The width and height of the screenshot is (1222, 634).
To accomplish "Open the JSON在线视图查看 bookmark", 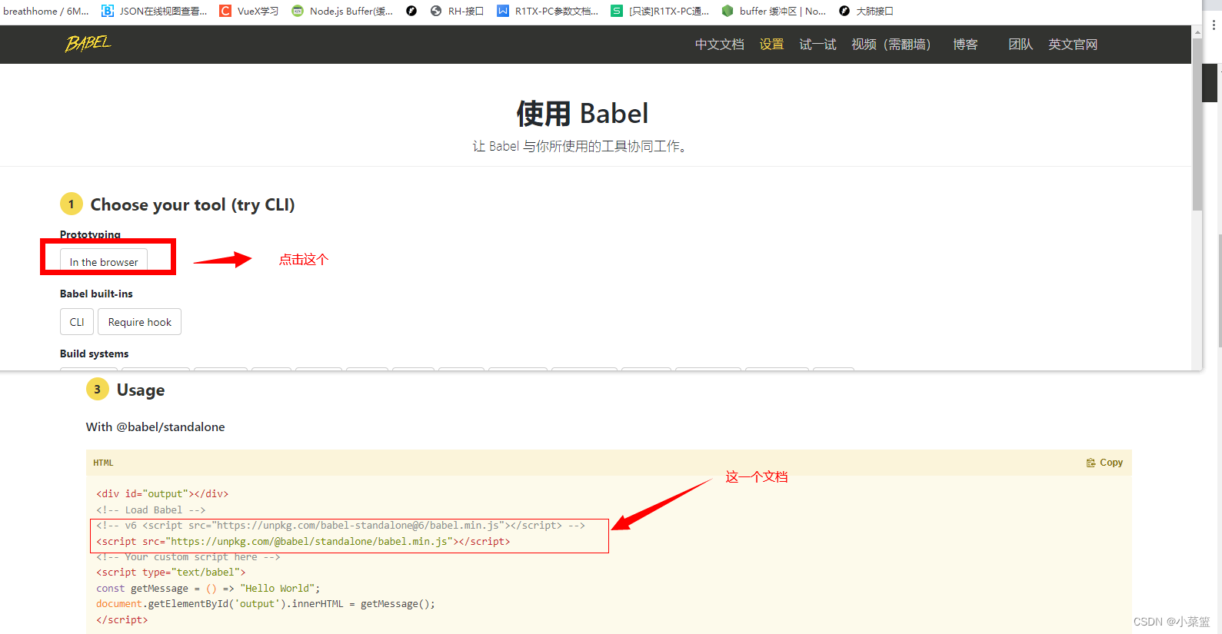I will pos(155,11).
